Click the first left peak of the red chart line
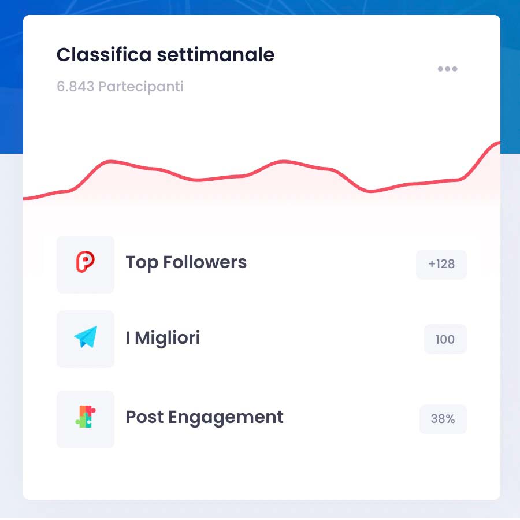The width and height of the screenshot is (520, 520). [109, 161]
